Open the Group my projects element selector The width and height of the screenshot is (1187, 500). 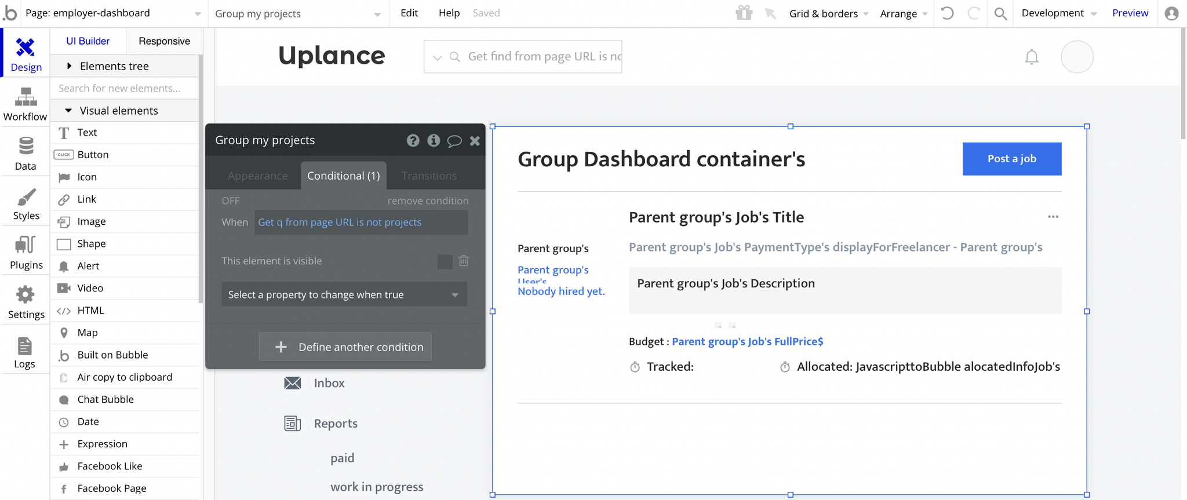298,13
